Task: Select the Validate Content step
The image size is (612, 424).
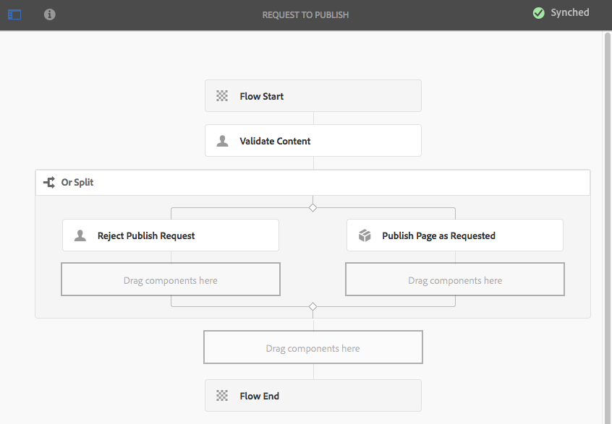Action: pyautogui.click(x=313, y=141)
